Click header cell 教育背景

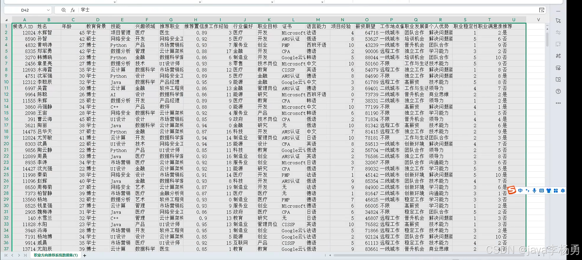click(x=98, y=26)
